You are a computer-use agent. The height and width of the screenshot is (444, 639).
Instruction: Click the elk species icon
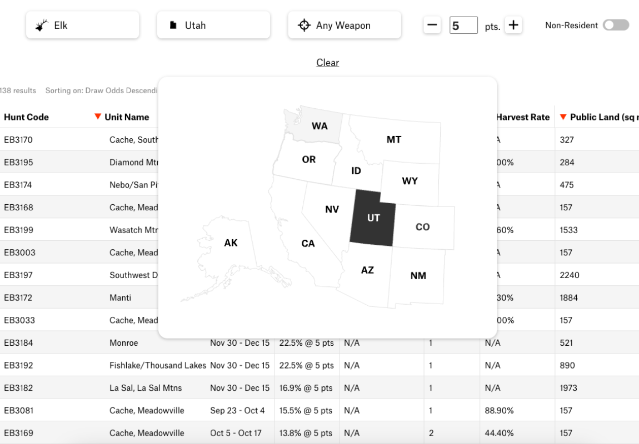click(x=41, y=25)
